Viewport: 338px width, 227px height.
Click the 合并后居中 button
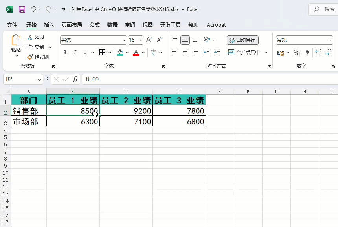click(244, 53)
